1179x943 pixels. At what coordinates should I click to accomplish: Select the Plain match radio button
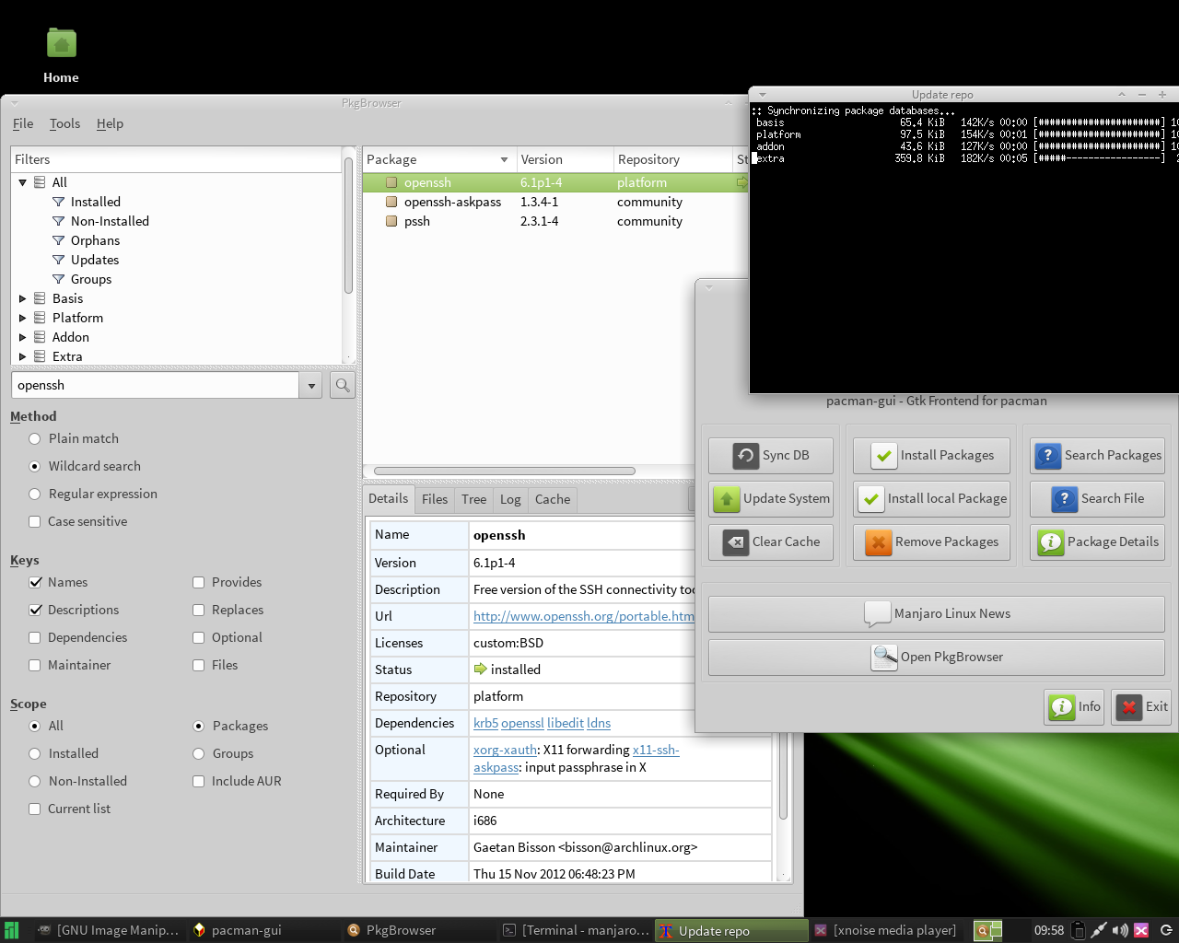35,439
